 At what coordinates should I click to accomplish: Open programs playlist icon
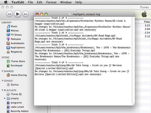click(x=8, y=103)
